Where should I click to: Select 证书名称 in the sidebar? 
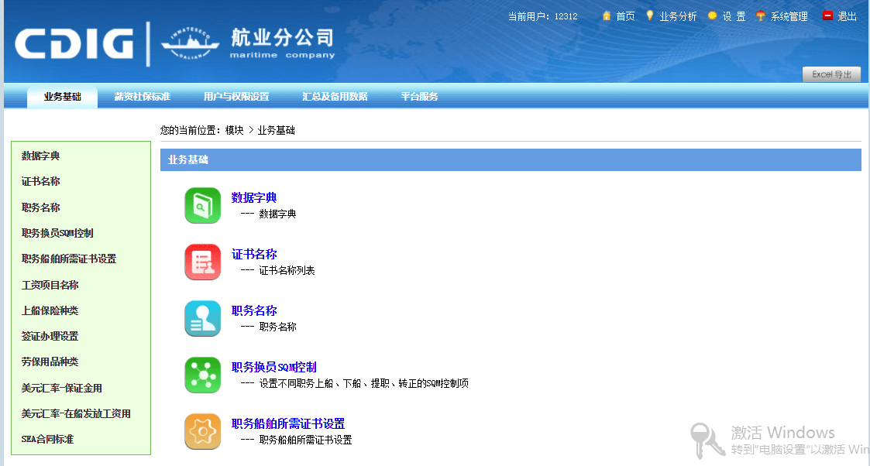40,181
